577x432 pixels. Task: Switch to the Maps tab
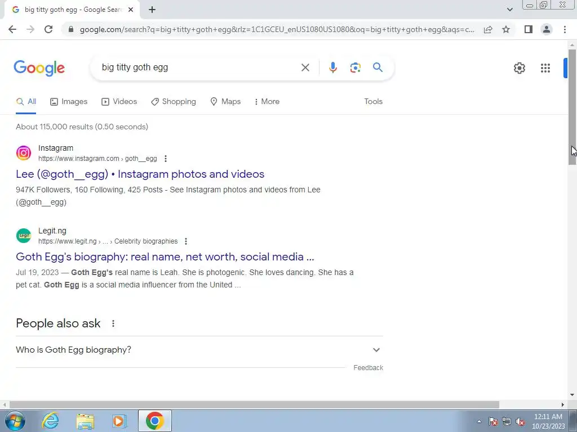(225, 102)
